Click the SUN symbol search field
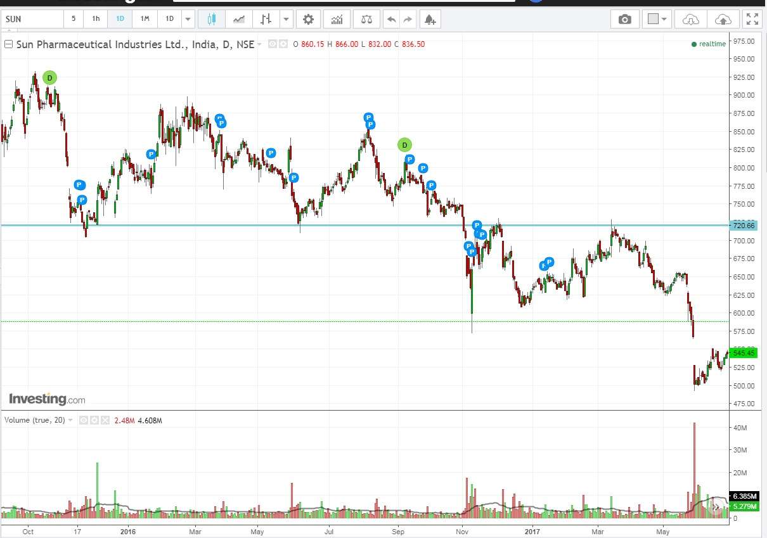This screenshot has width=767, height=538. pos(33,19)
